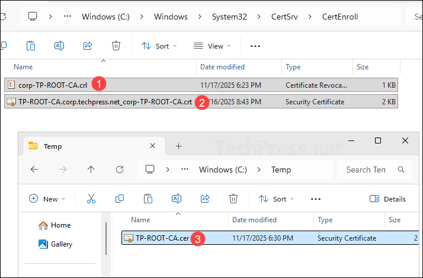
Task: Click the CRL file icon of corp-TP-ROOT-CA.crl
Action: click(11, 85)
